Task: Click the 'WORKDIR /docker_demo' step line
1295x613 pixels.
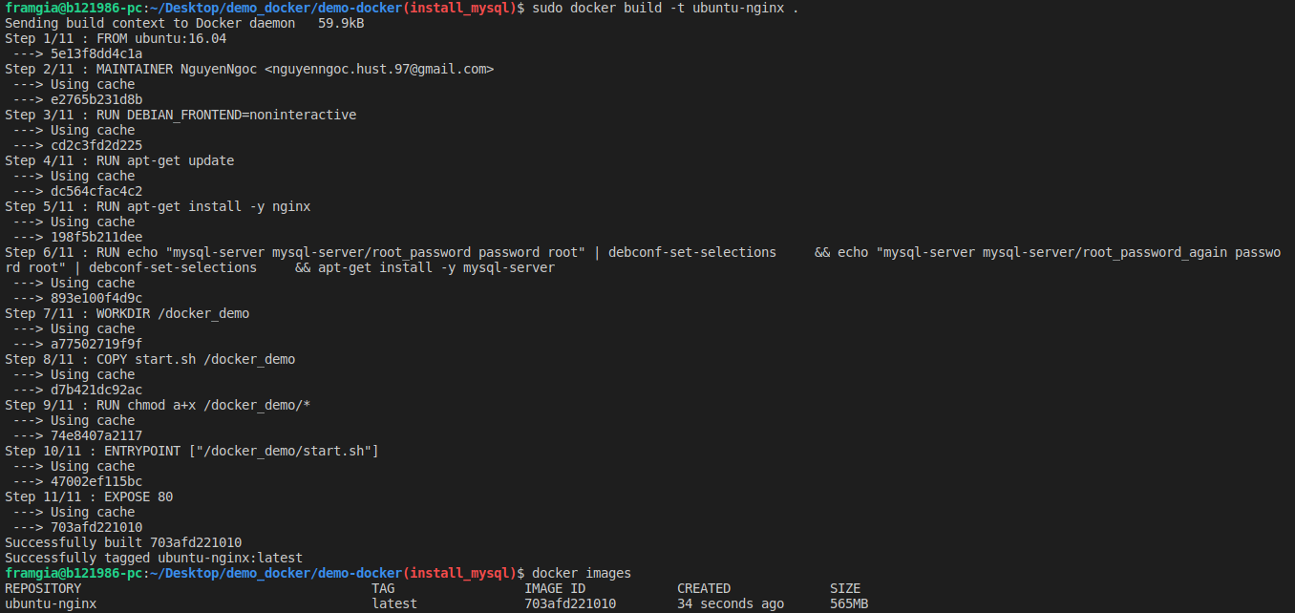Action: tap(127, 313)
